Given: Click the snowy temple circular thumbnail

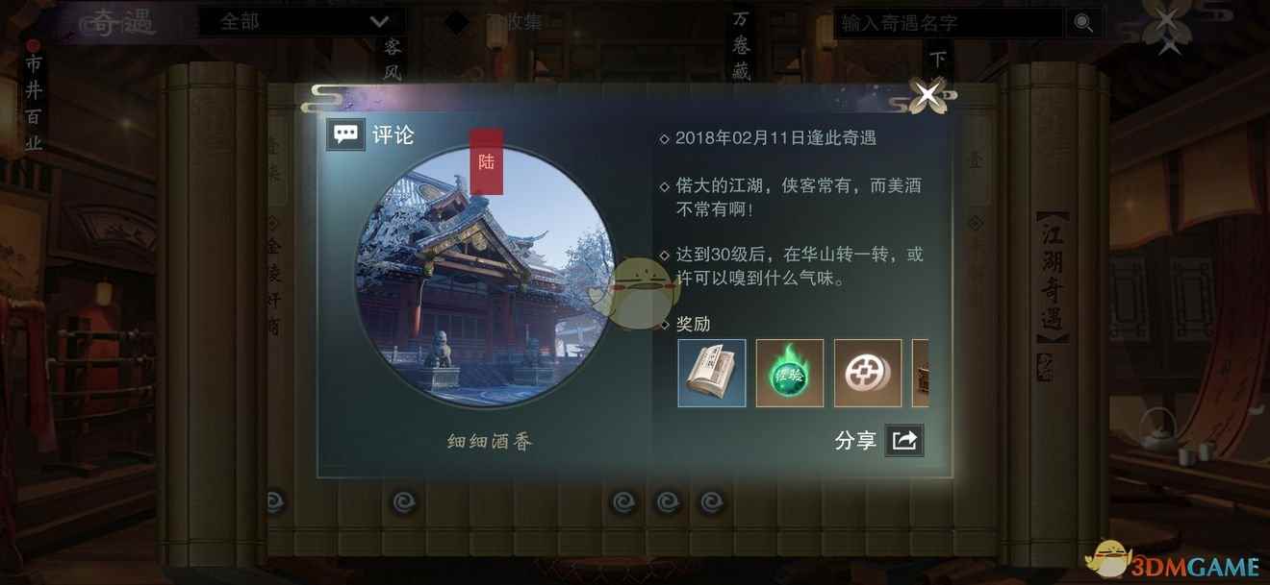Looking at the screenshot, I should pos(486,279).
